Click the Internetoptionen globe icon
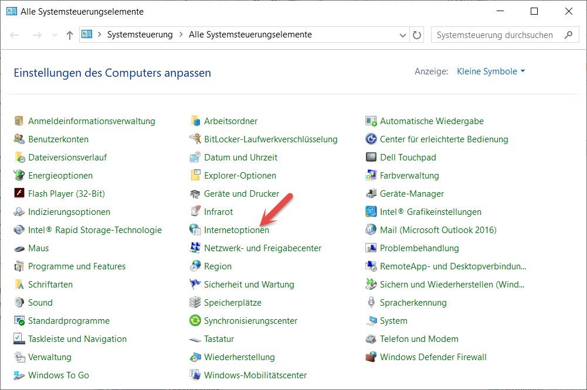The image size is (587, 390). (x=195, y=230)
